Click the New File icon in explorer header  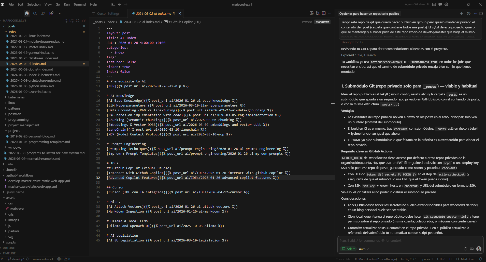(65, 21)
